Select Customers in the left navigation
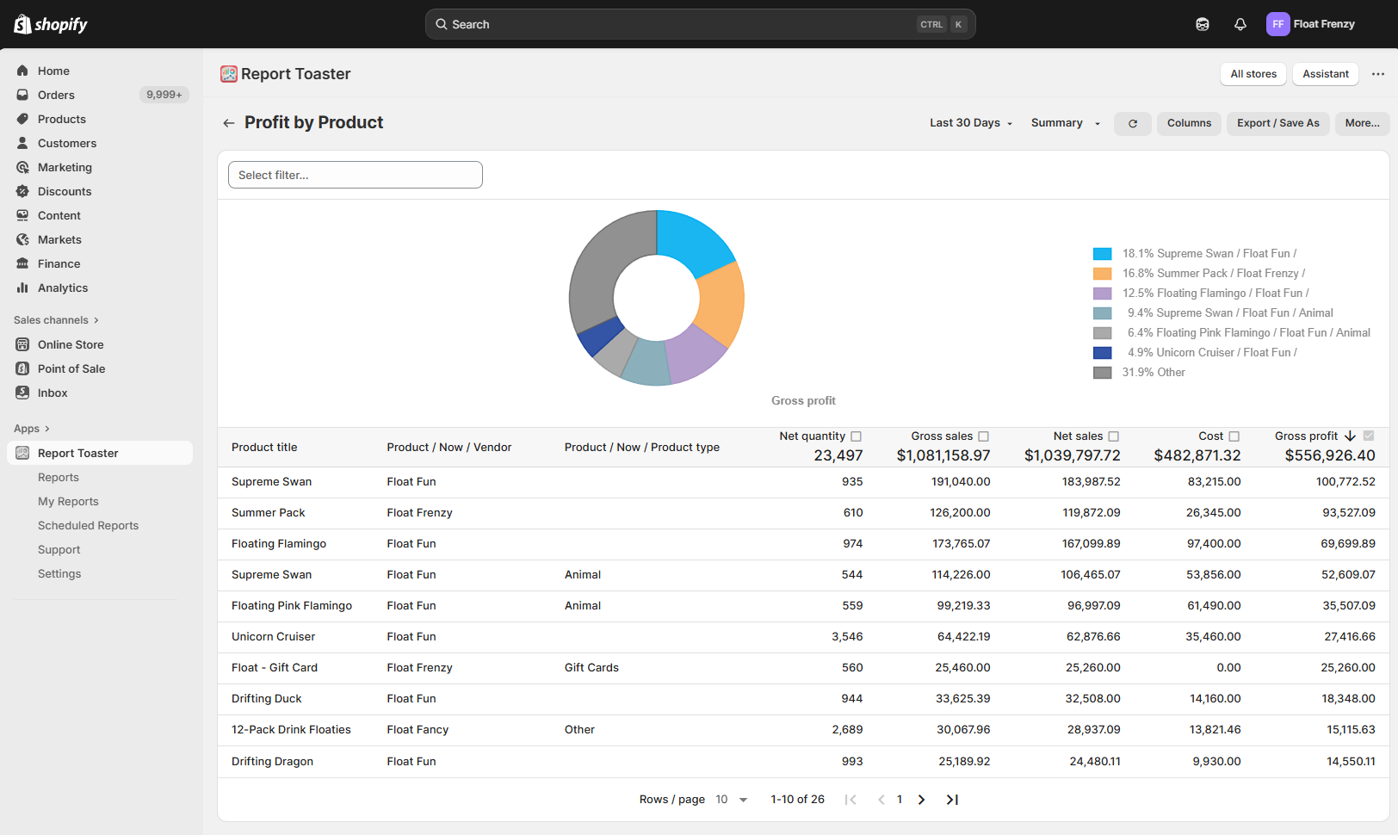 coord(67,143)
